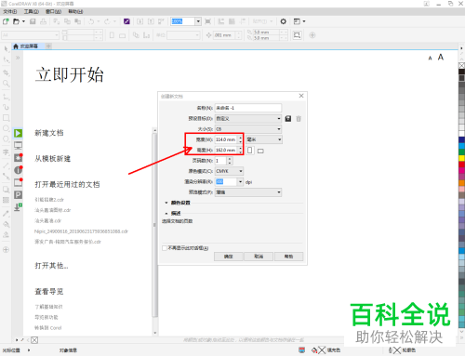Select the Zoom tool in toolbox
Image resolution: width=465 pixels, height=356 pixels.
pos(6,84)
